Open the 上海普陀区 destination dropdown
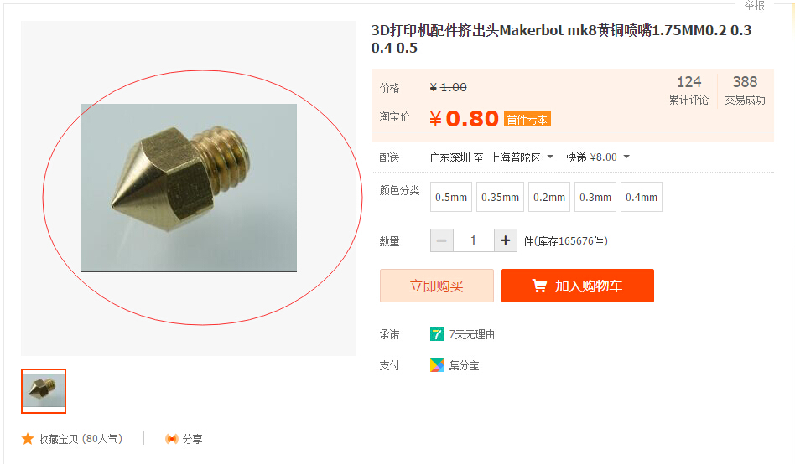795x464 pixels. coord(522,157)
